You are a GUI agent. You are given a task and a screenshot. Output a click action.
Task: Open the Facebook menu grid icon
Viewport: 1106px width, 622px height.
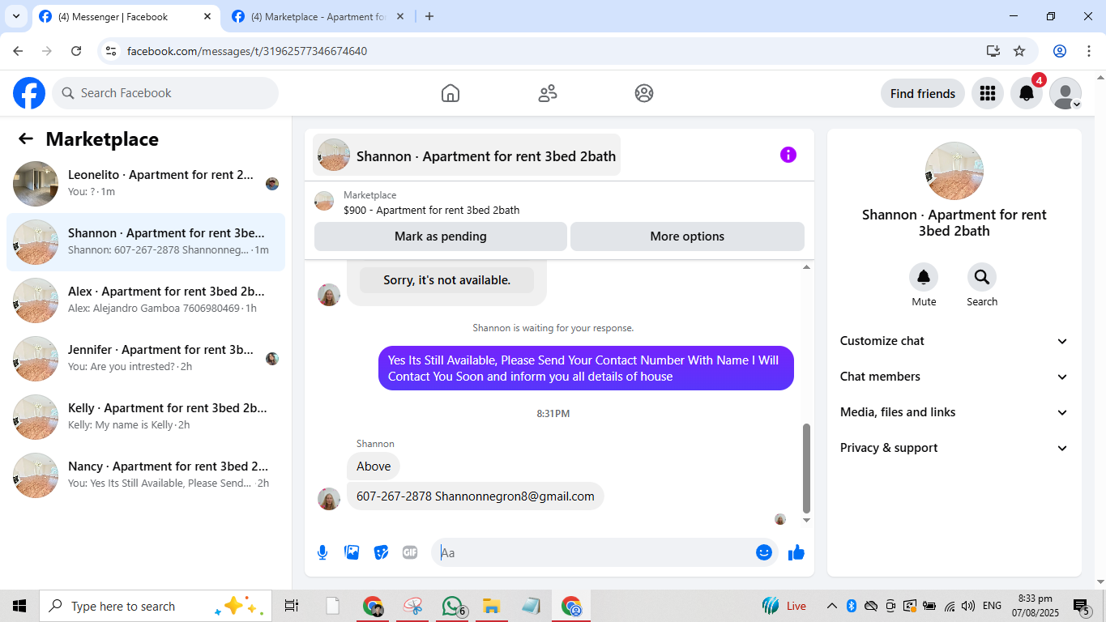click(x=987, y=93)
